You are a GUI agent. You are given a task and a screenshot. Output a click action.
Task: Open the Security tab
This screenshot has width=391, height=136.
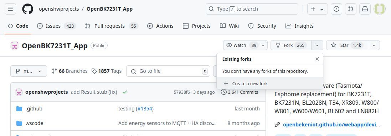[x=262, y=26]
